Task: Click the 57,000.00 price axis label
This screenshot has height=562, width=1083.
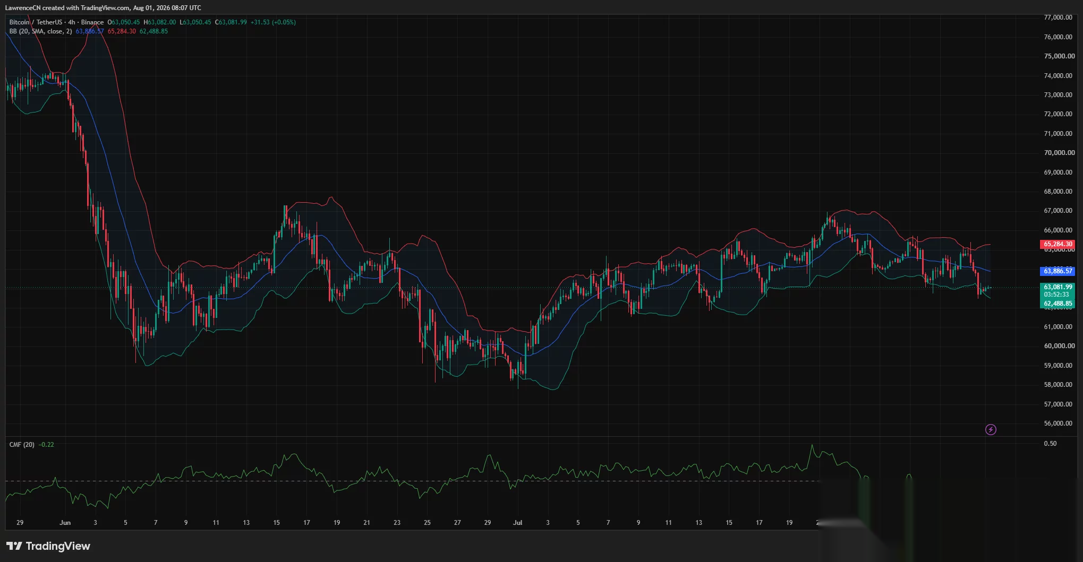Action: [x=1058, y=404]
